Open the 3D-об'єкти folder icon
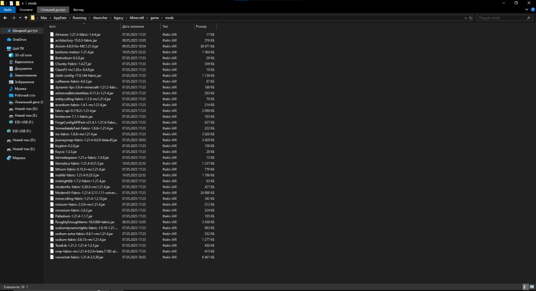Screen dimensions: 536x291 pos(11,55)
